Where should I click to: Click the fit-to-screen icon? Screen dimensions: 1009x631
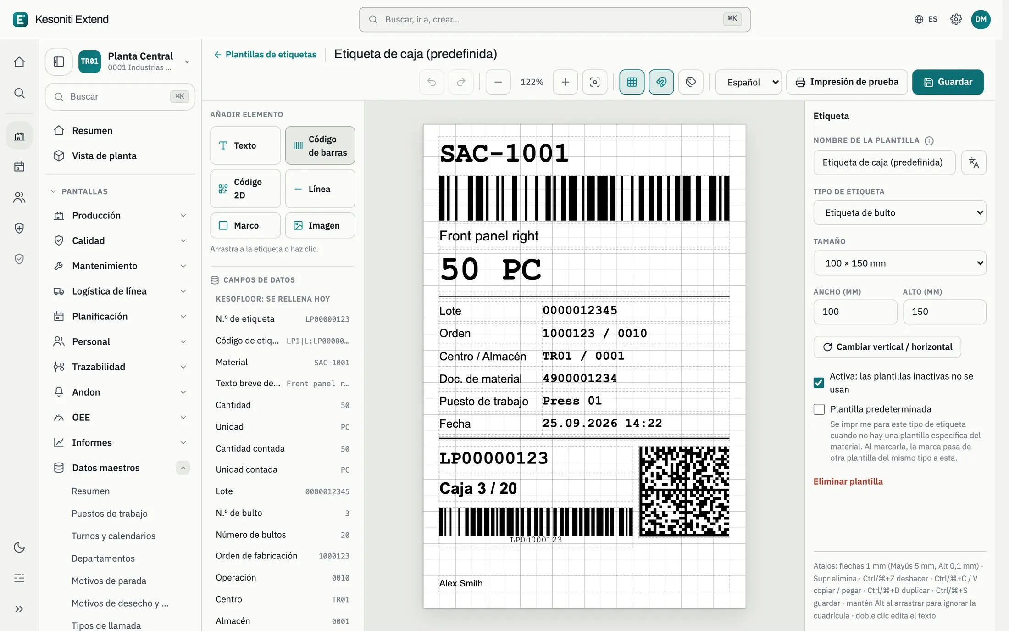[x=595, y=82]
